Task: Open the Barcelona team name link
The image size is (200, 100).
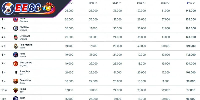Action: click(x=25, y=80)
